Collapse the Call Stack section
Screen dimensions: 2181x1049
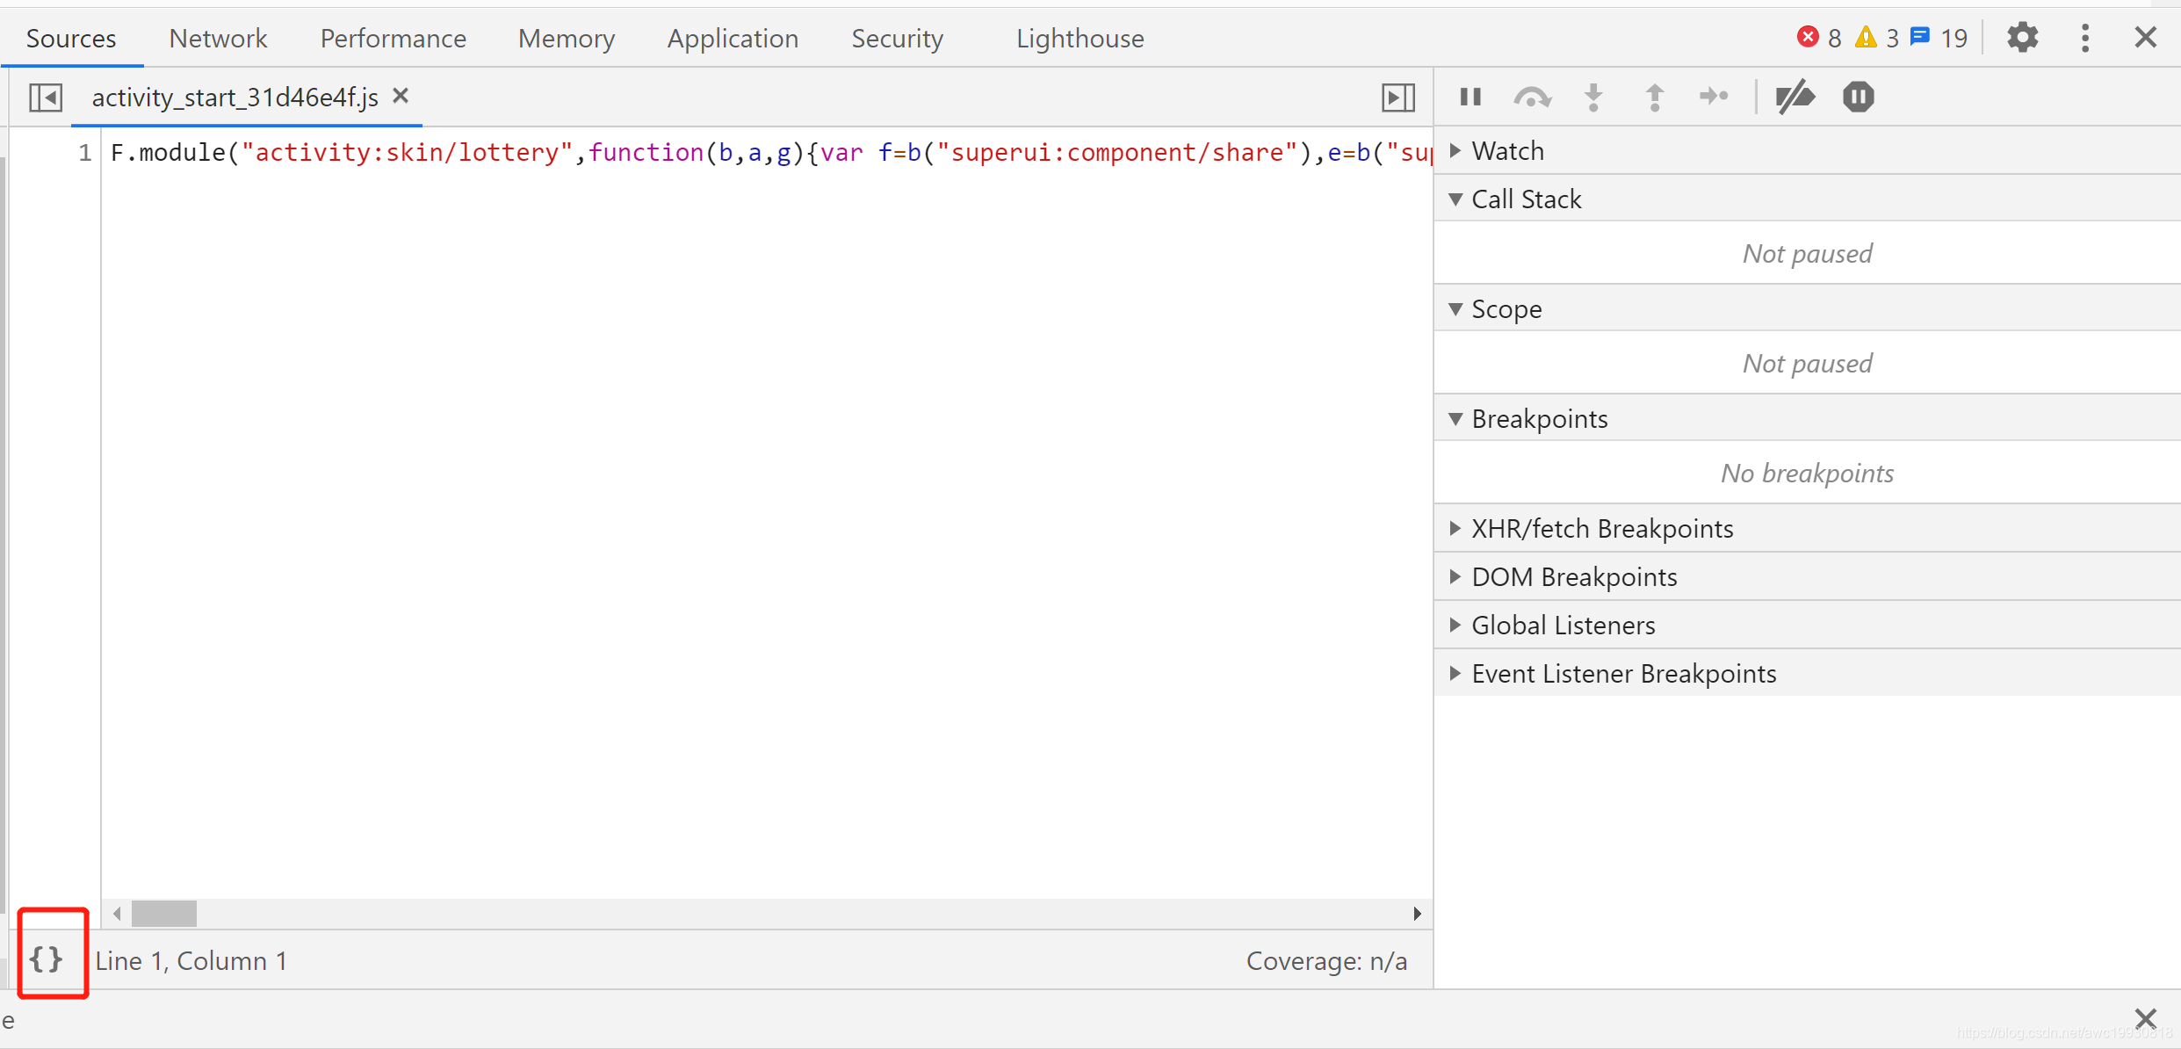click(x=1526, y=199)
